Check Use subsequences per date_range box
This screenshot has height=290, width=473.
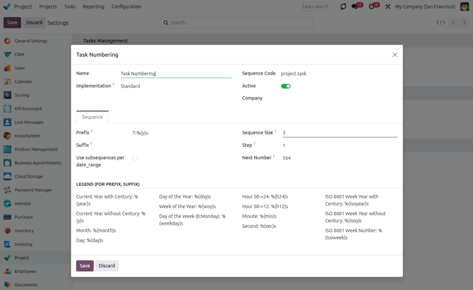[x=135, y=158]
